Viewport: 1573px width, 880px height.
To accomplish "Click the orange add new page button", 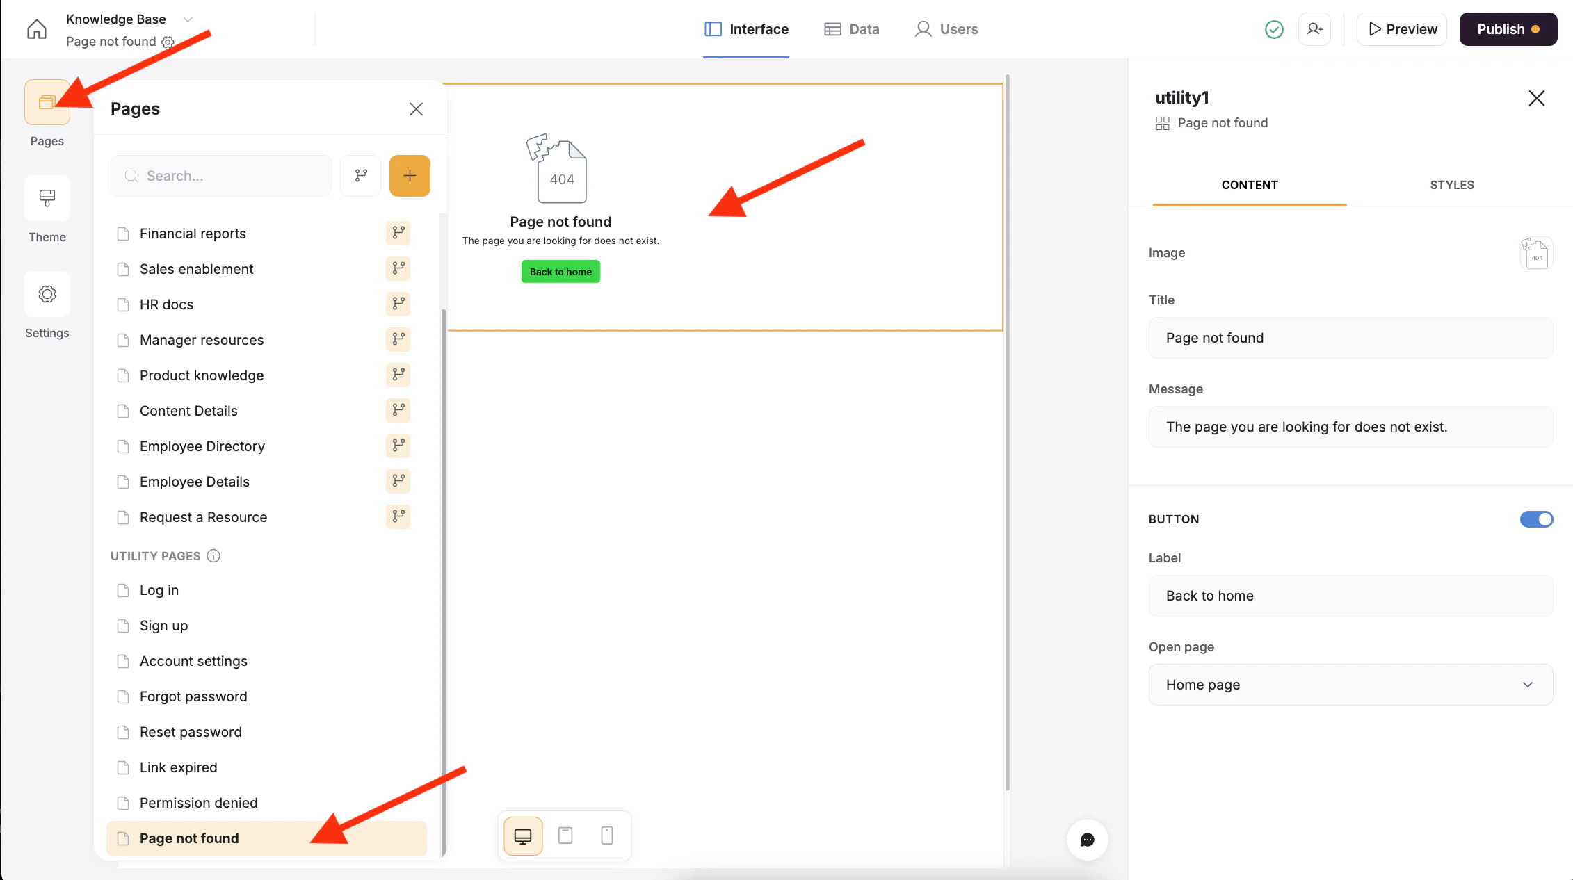I will click(409, 176).
